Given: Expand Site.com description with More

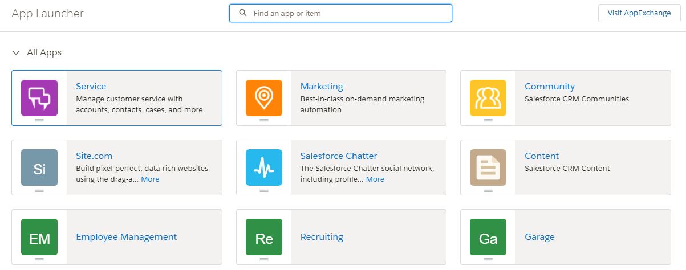Looking at the screenshot, I should point(150,179).
